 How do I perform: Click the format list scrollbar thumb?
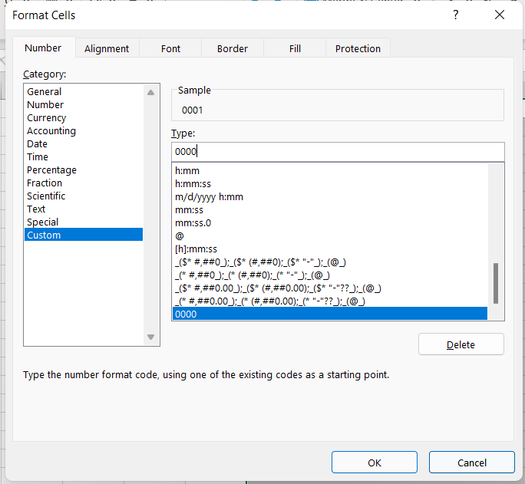coord(496,283)
